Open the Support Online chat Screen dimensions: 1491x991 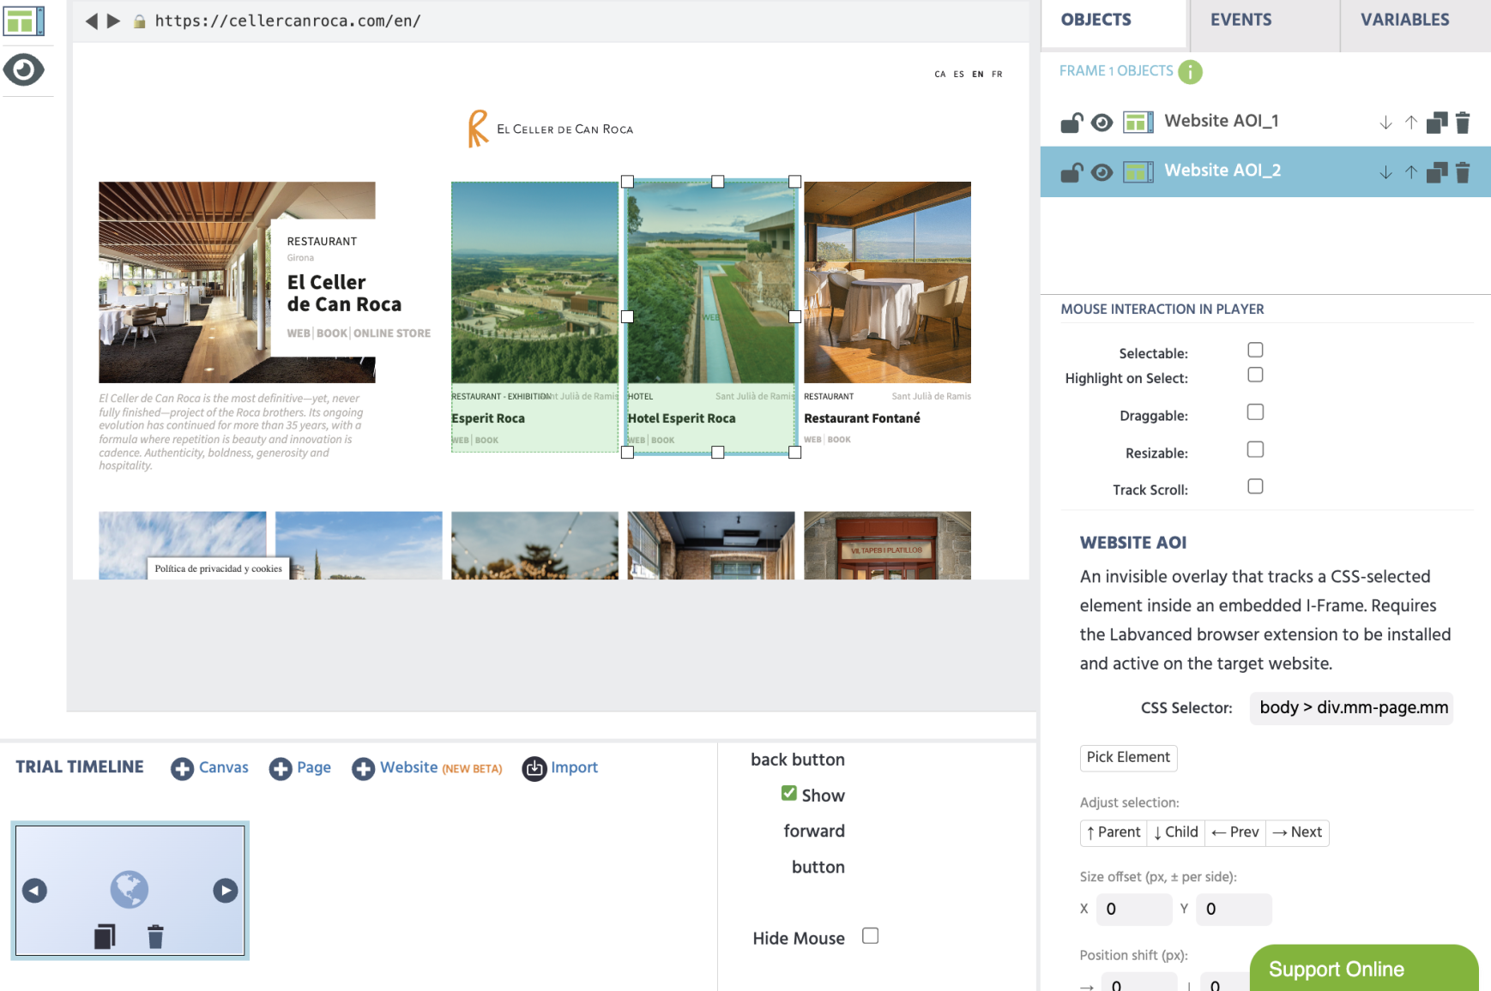1364,969
